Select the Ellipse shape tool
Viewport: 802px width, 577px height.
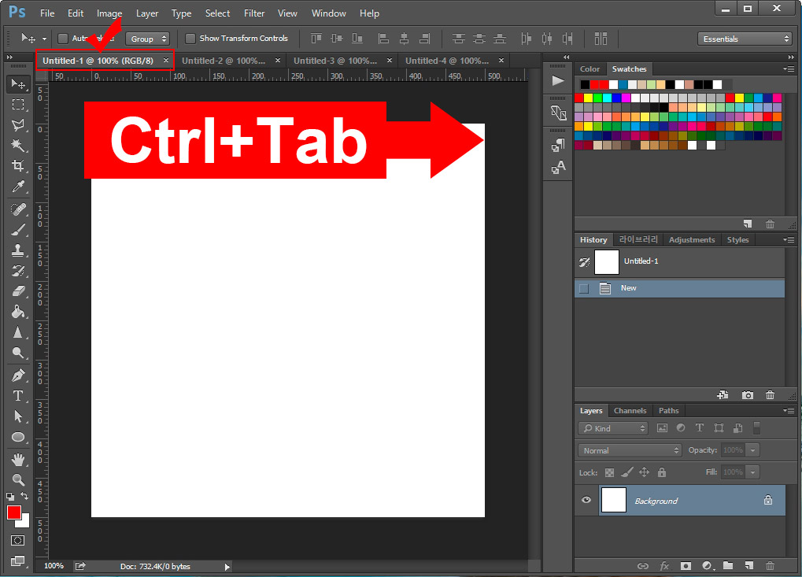[x=18, y=438]
